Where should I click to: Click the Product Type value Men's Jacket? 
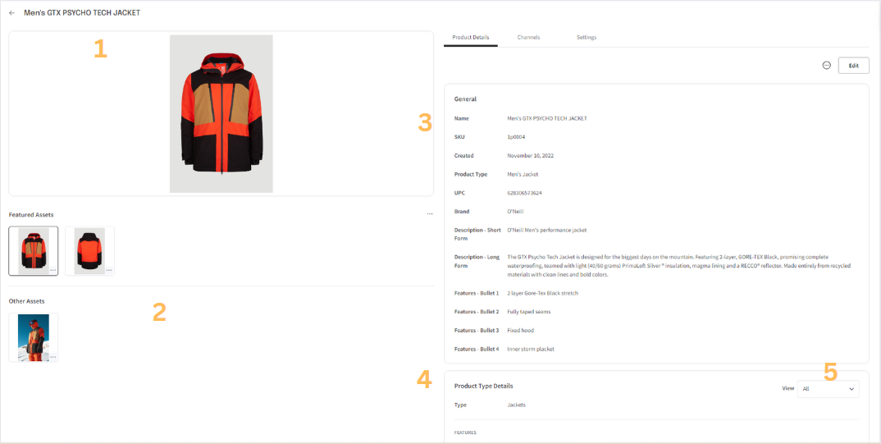(523, 174)
